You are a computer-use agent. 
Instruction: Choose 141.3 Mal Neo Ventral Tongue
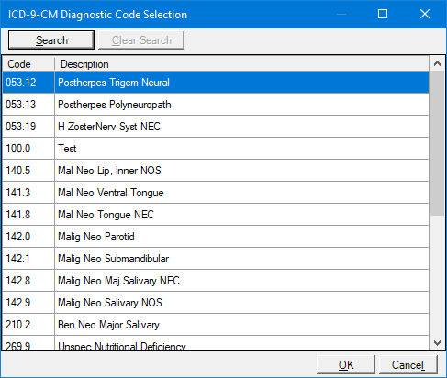(216, 193)
